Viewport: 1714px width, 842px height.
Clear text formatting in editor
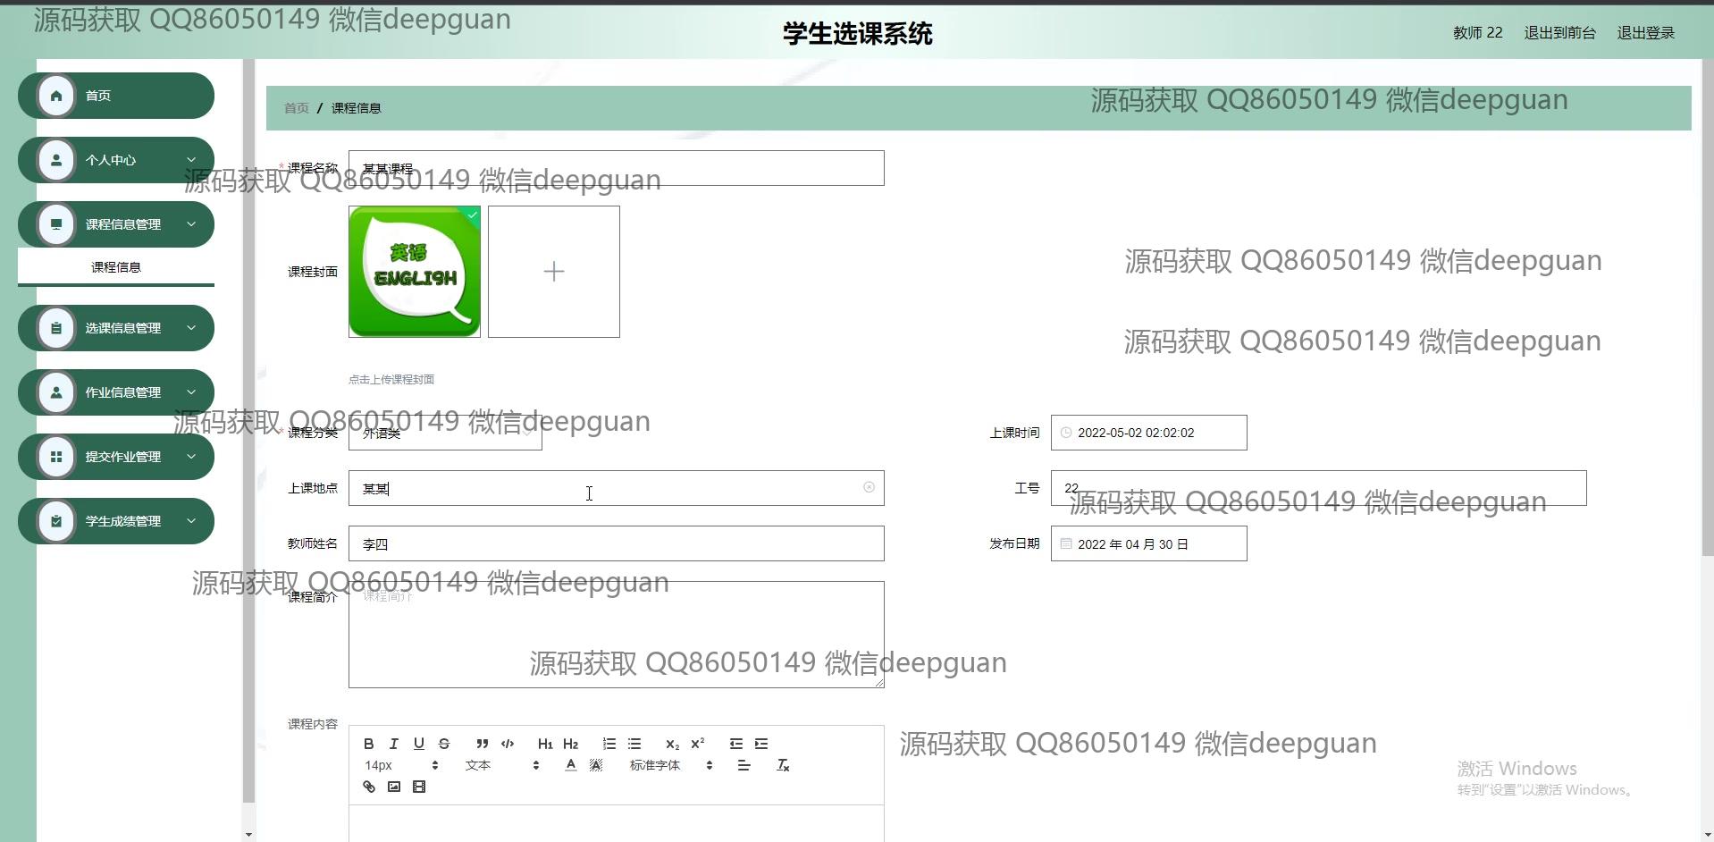tap(783, 765)
